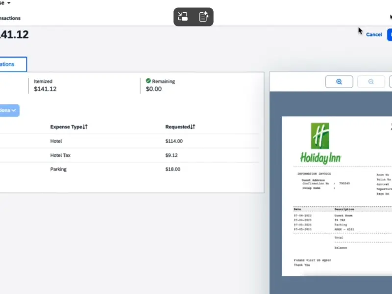Click the Expense Type column header
Image resolution: width=392 pixels, height=294 pixels.
[66, 127]
